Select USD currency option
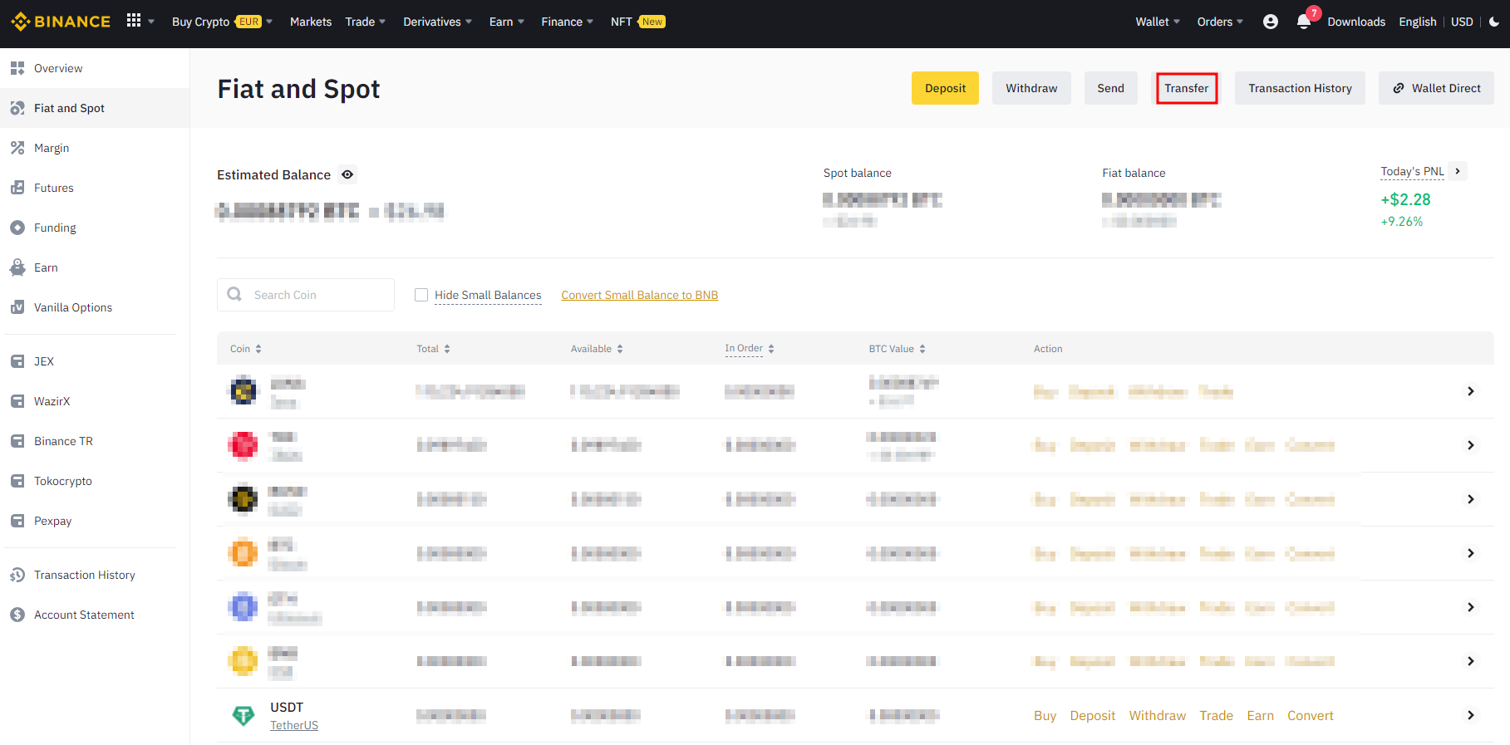The height and width of the screenshot is (745, 1510). (1462, 22)
